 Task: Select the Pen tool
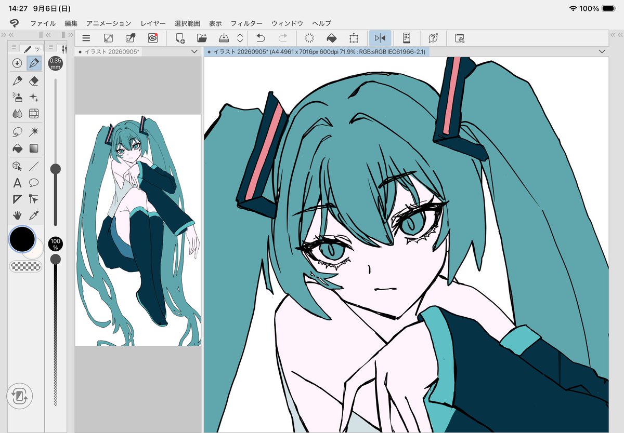coord(34,63)
